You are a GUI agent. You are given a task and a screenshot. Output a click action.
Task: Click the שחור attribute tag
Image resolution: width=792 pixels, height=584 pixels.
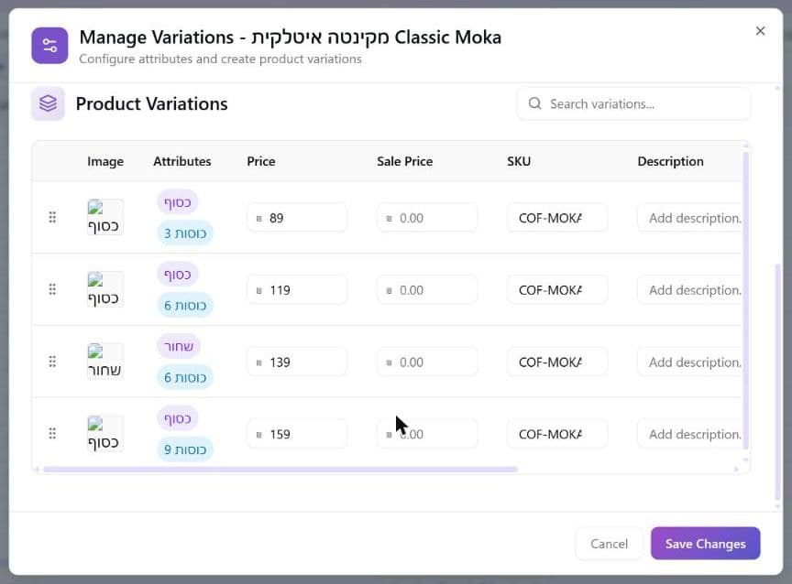tap(179, 347)
